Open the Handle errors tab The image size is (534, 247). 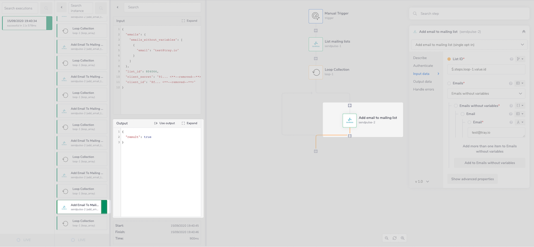423,89
